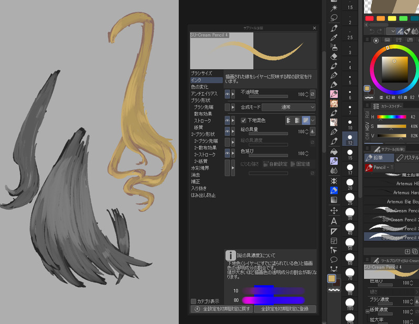The image size is (419, 324).
Task: Click 全設定を初期設定に戻す button
Action: pyautogui.click(x=221, y=309)
